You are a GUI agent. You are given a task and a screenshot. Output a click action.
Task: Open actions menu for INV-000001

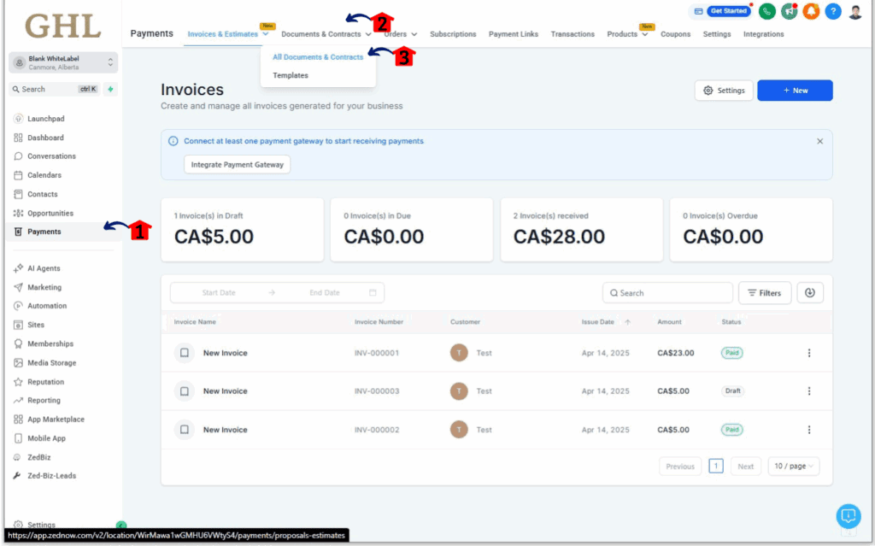coord(809,353)
